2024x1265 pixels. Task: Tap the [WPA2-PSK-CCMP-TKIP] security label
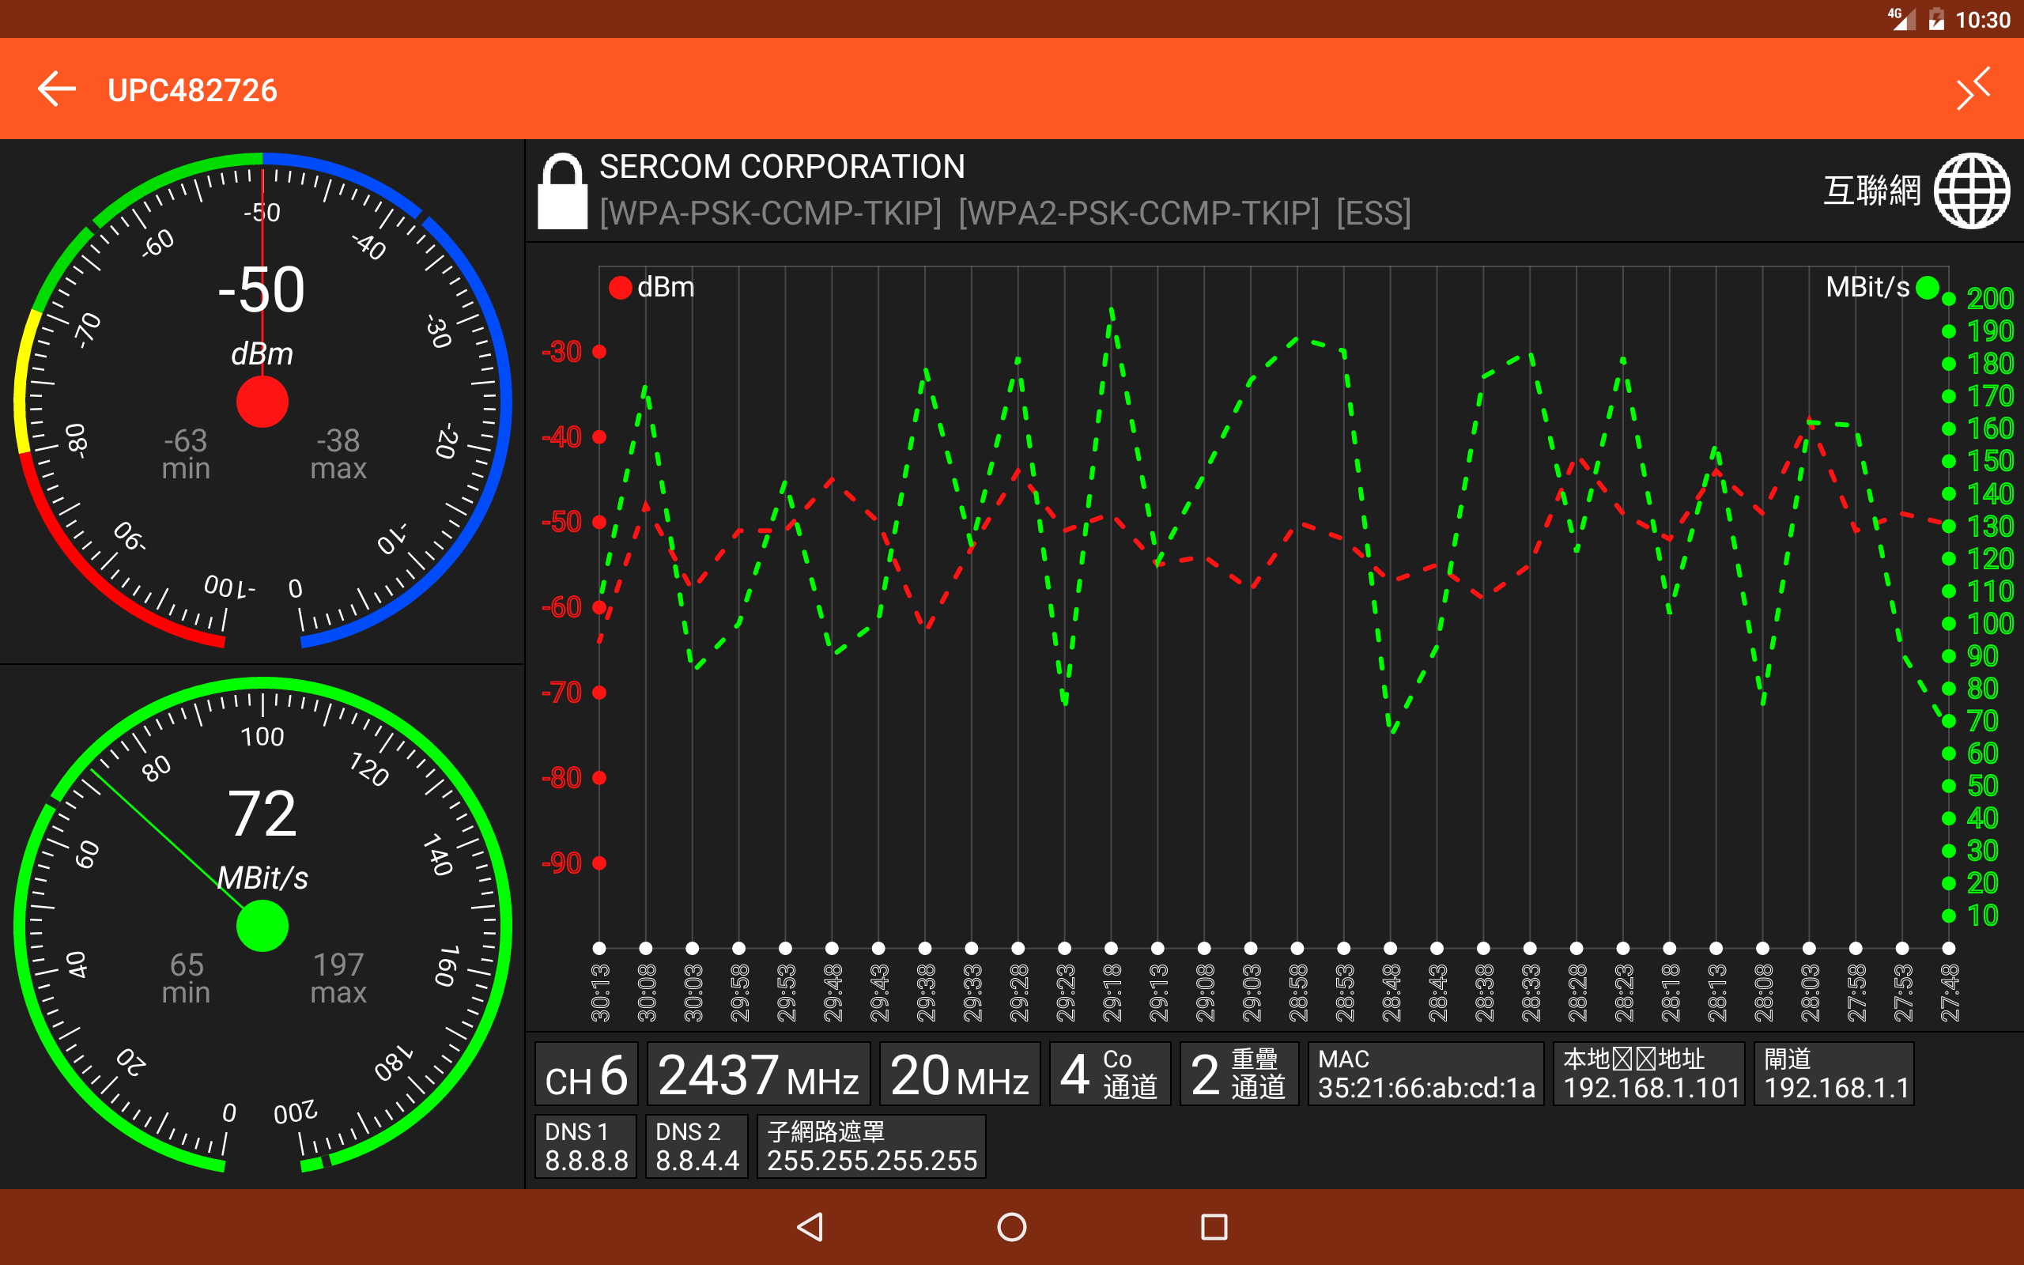click(1138, 213)
